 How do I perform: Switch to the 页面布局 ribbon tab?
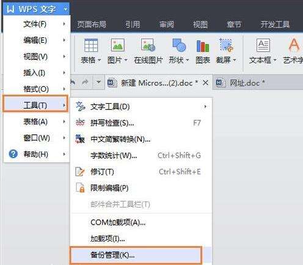[x=92, y=24]
